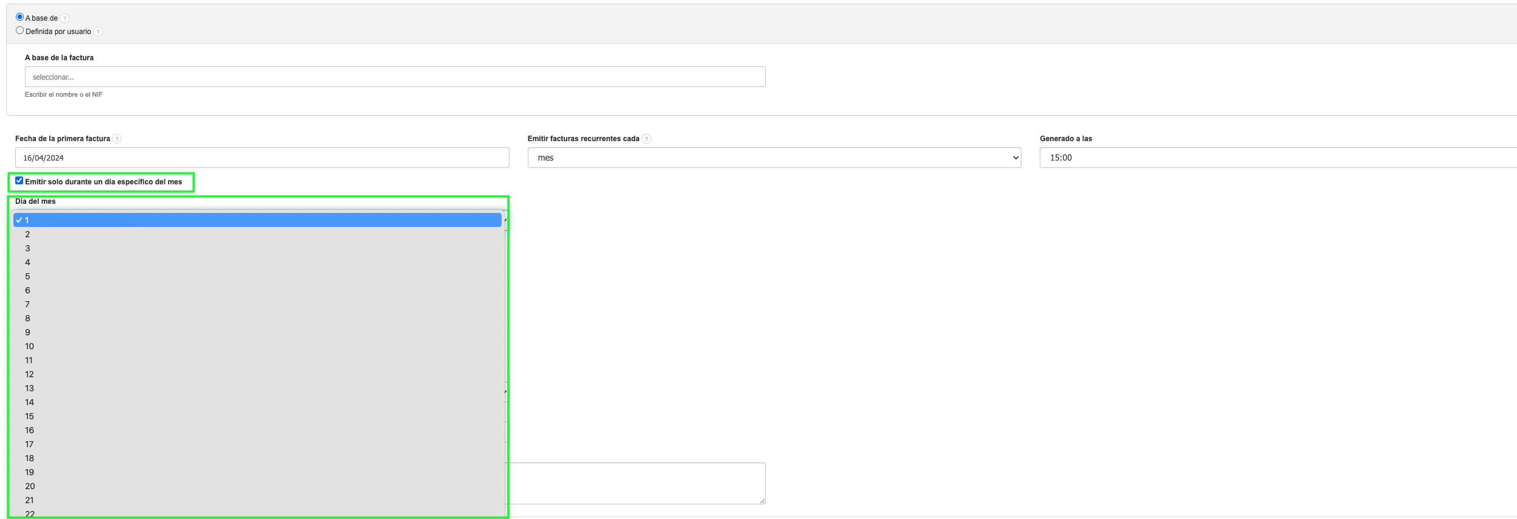
Task: Select the 'A base de' radio button
Action: pyautogui.click(x=19, y=17)
